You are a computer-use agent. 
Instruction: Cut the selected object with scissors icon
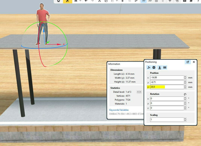(x=99, y=1)
